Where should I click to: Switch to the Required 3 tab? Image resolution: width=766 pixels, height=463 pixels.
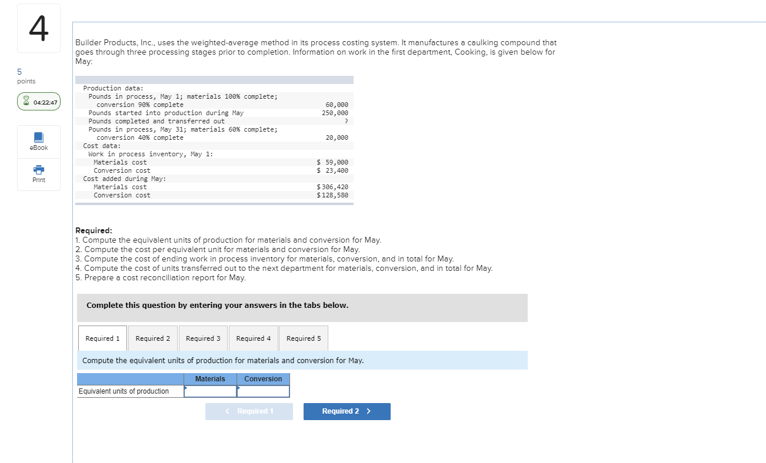click(203, 338)
